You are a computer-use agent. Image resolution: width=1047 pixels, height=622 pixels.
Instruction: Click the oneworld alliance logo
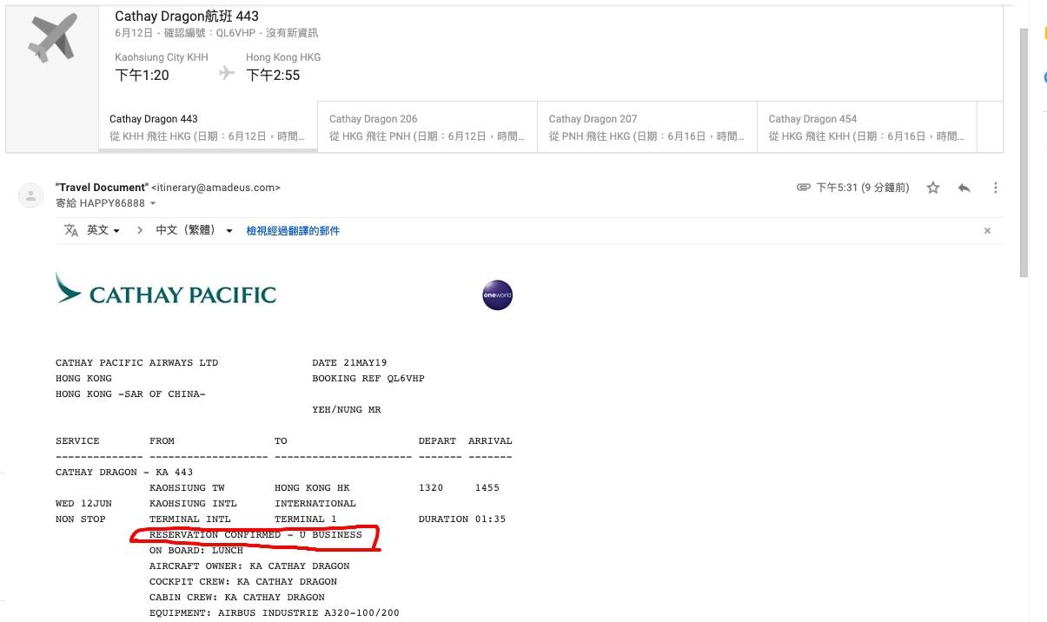pyautogui.click(x=497, y=295)
